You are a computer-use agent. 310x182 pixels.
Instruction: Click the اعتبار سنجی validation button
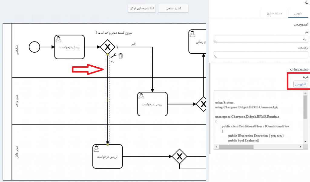173,8
